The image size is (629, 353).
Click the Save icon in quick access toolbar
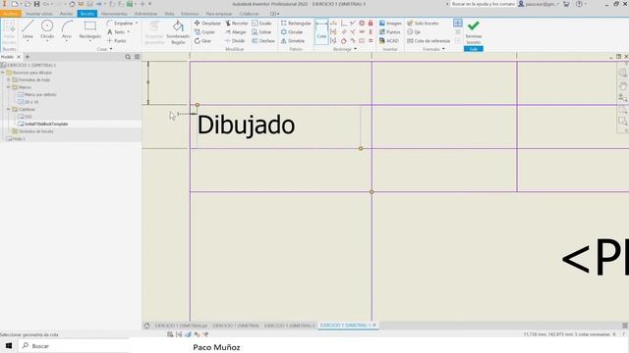pos(36,4)
